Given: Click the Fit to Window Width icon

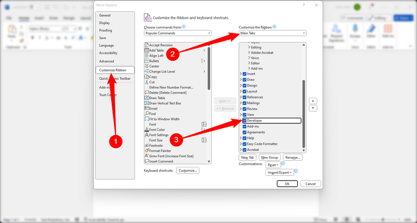Looking at the screenshot, I should click(x=147, y=119).
